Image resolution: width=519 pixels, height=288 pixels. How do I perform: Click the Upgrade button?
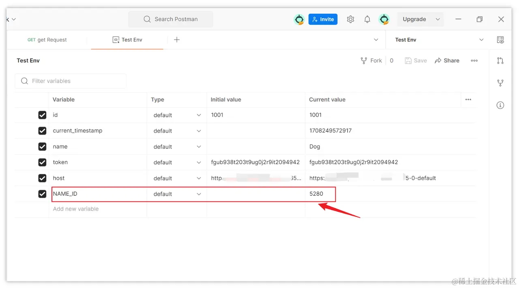[414, 19]
